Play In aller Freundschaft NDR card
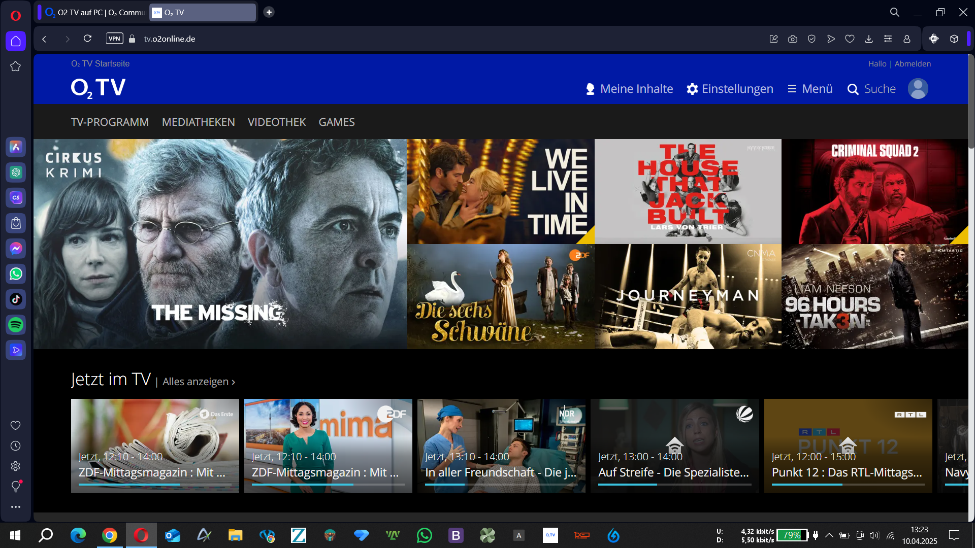This screenshot has width=975, height=548. 501,446
